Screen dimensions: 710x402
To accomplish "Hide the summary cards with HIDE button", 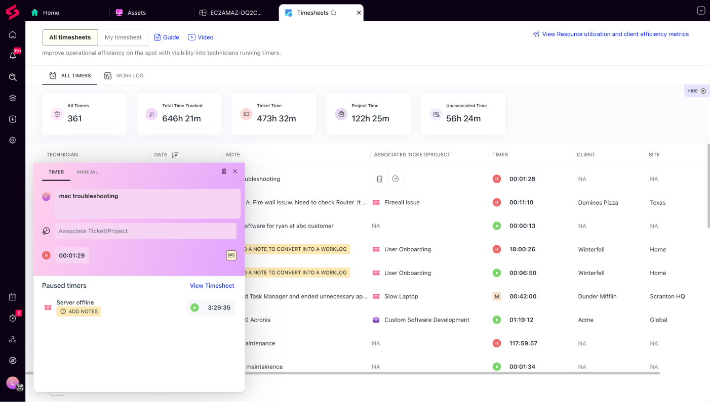I will pyautogui.click(x=696, y=91).
